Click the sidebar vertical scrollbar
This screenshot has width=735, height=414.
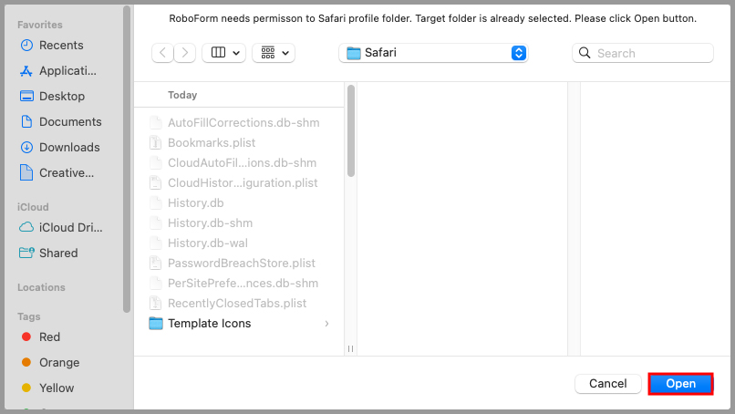click(127, 160)
